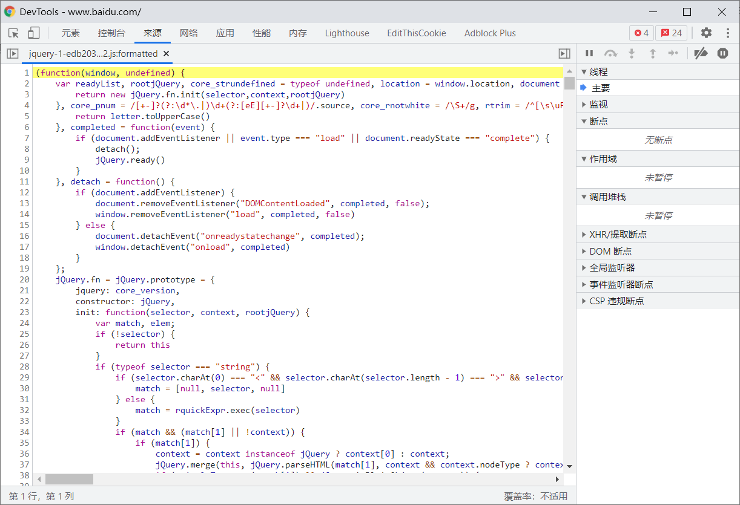Click the editor scroll left arrow
Screen dimensions: 740x505
[38, 479]
